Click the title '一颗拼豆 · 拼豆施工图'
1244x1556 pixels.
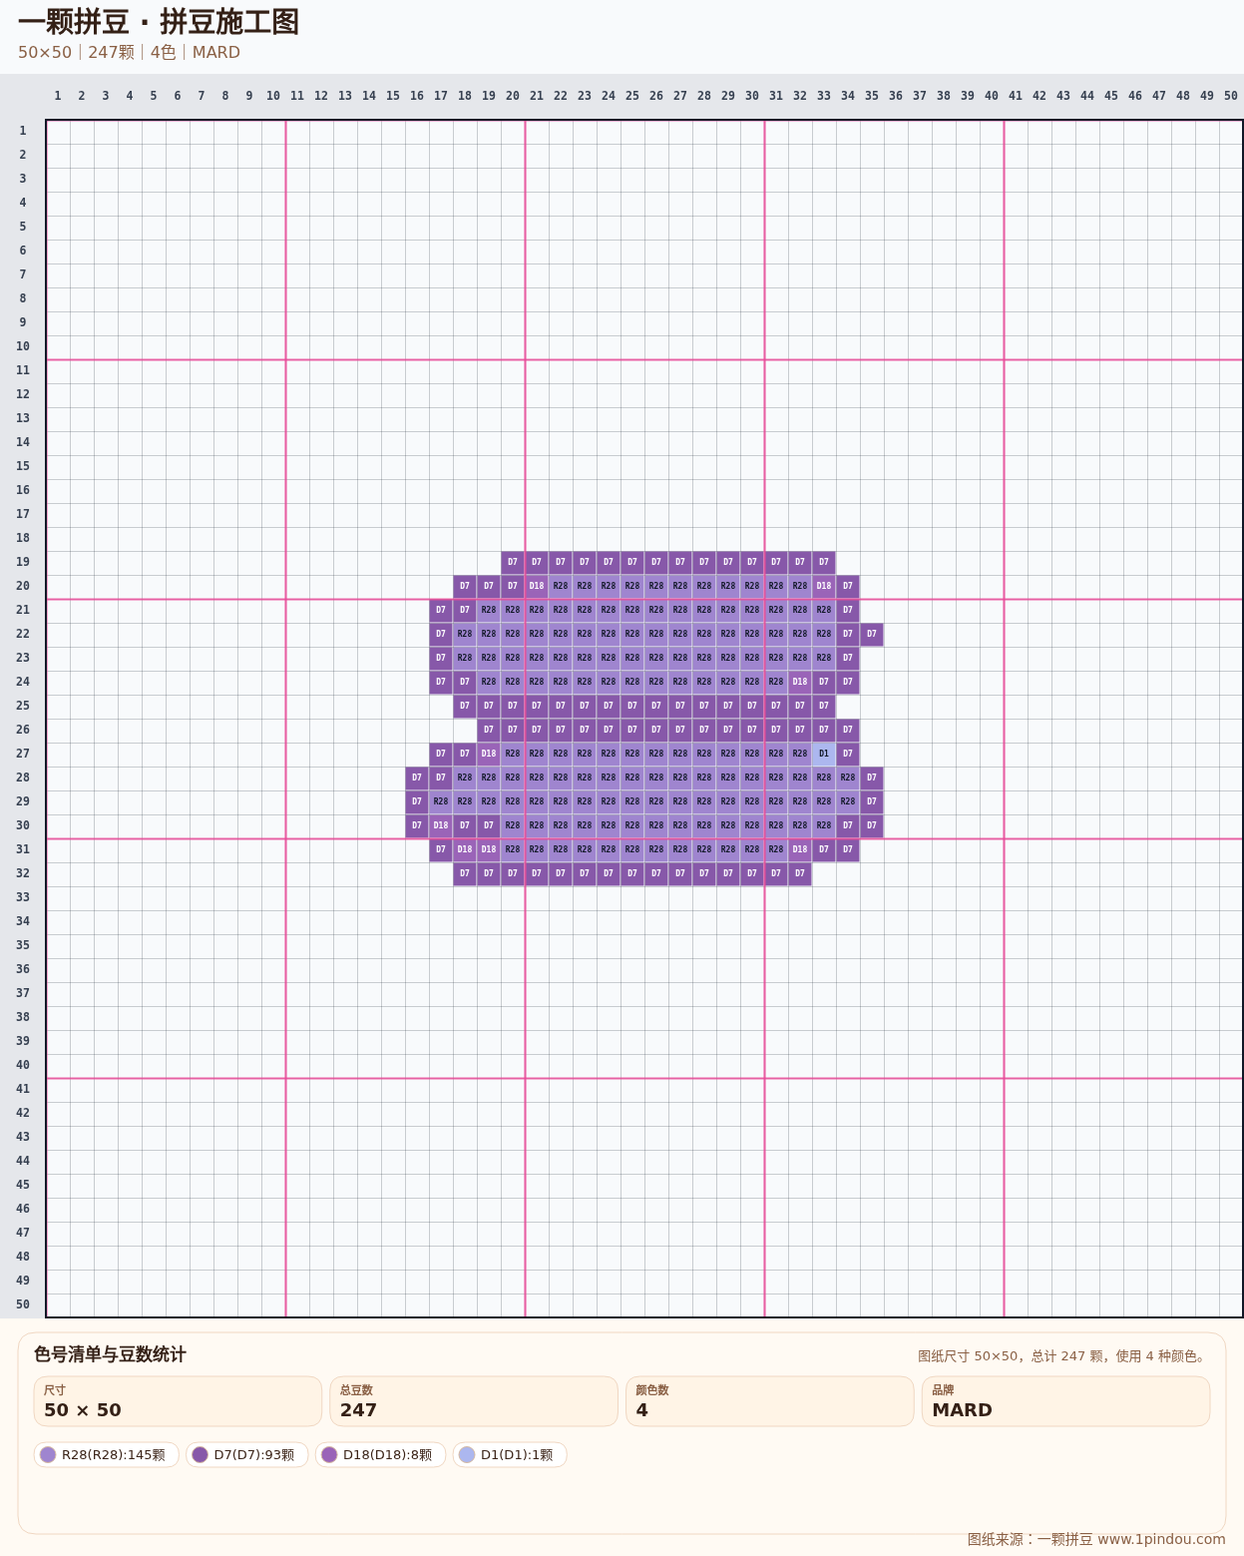click(159, 21)
